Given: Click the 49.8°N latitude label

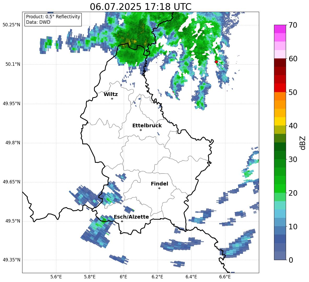Looking at the screenshot, I should 13,143.
